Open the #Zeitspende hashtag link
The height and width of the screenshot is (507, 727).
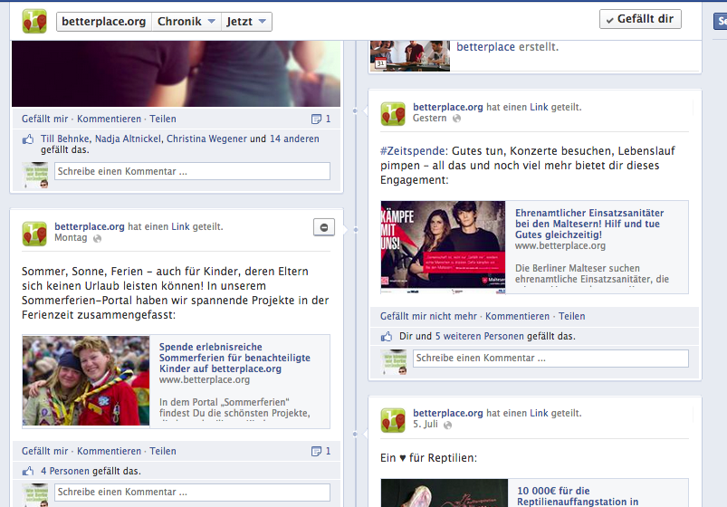pos(408,151)
